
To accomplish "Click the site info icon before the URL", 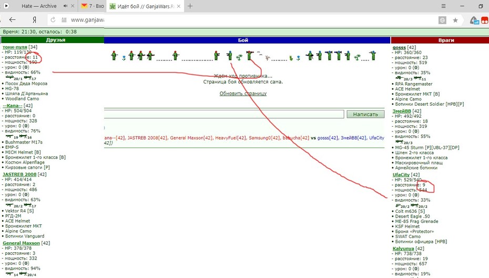I will pyautogui.click(x=64, y=20).
